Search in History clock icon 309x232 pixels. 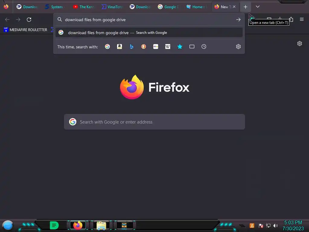coord(204,47)
